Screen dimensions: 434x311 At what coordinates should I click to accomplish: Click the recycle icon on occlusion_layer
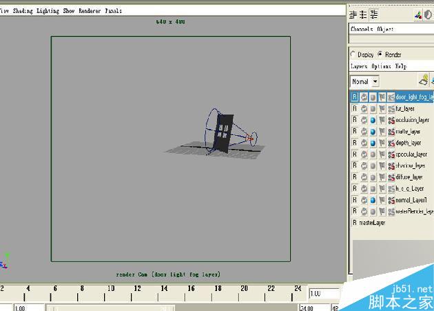pos(364,120)
